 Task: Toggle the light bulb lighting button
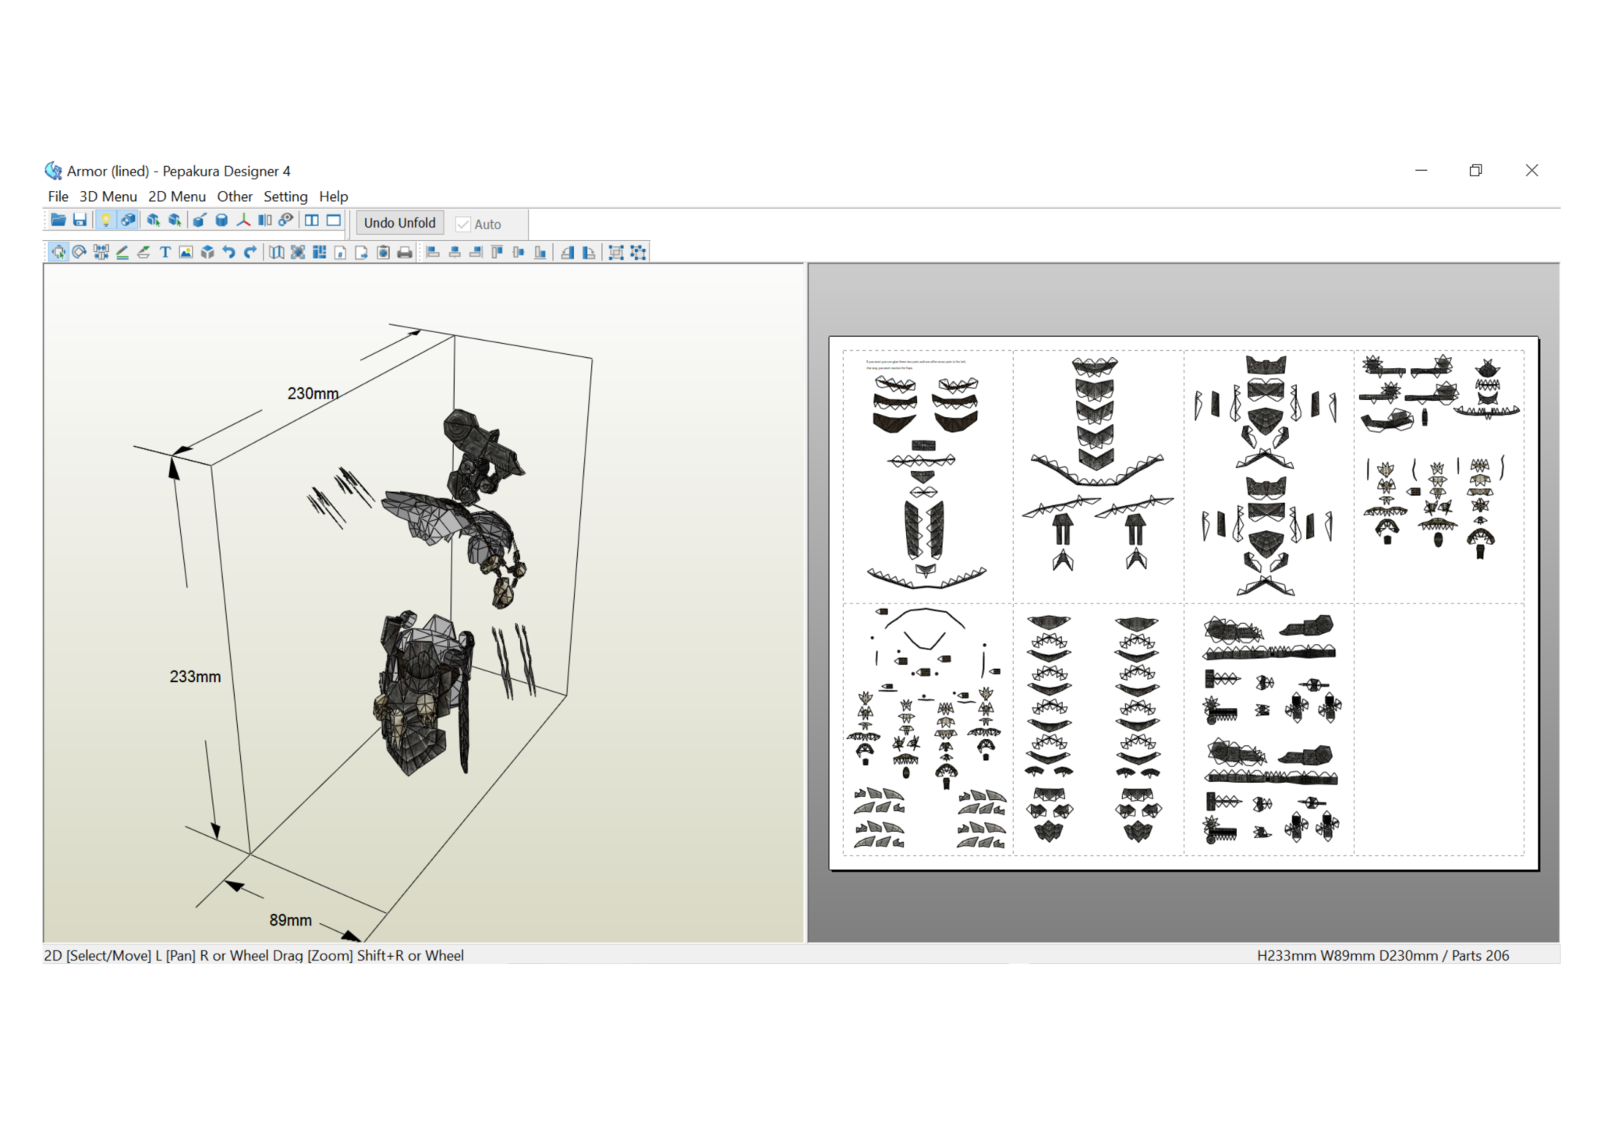[105, 221]
